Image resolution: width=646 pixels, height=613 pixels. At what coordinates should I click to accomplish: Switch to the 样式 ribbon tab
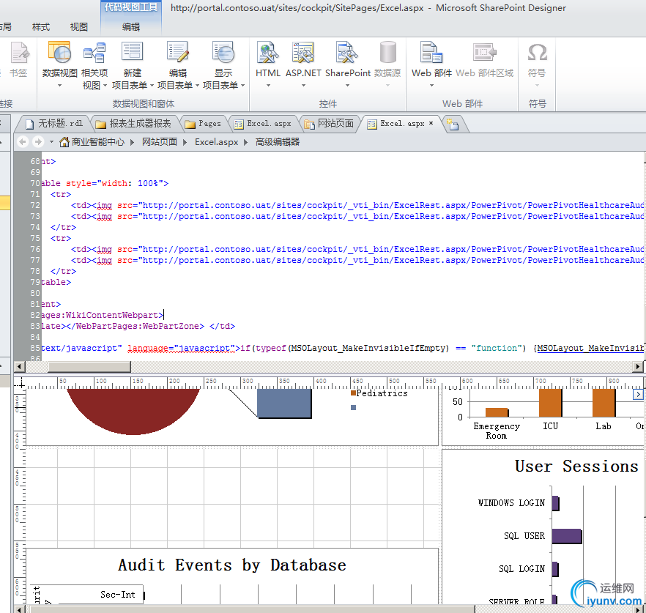(41, 27)
